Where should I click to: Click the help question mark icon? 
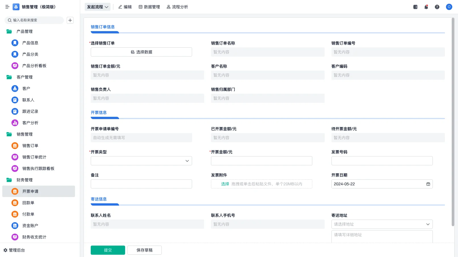click(437, 7)
